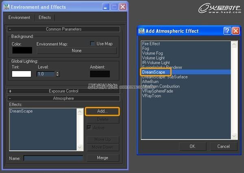Click the Help question mark icon in Add Atmospheric Effect
The width and height of the screenshot is (244, 173).
[227, 31]
